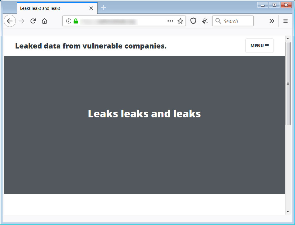Click the vertical scrollbar thumb
Viewport: 295px width, 225px height.
click(x=288, y=84)
